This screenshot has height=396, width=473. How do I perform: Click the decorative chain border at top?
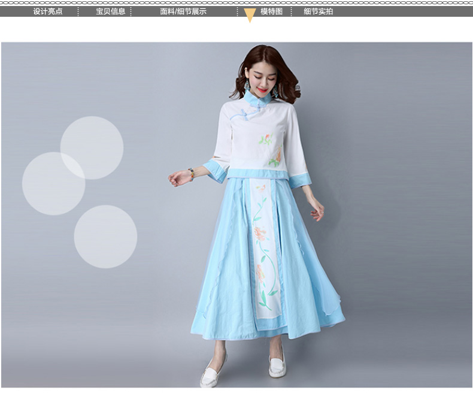(236, 2)
